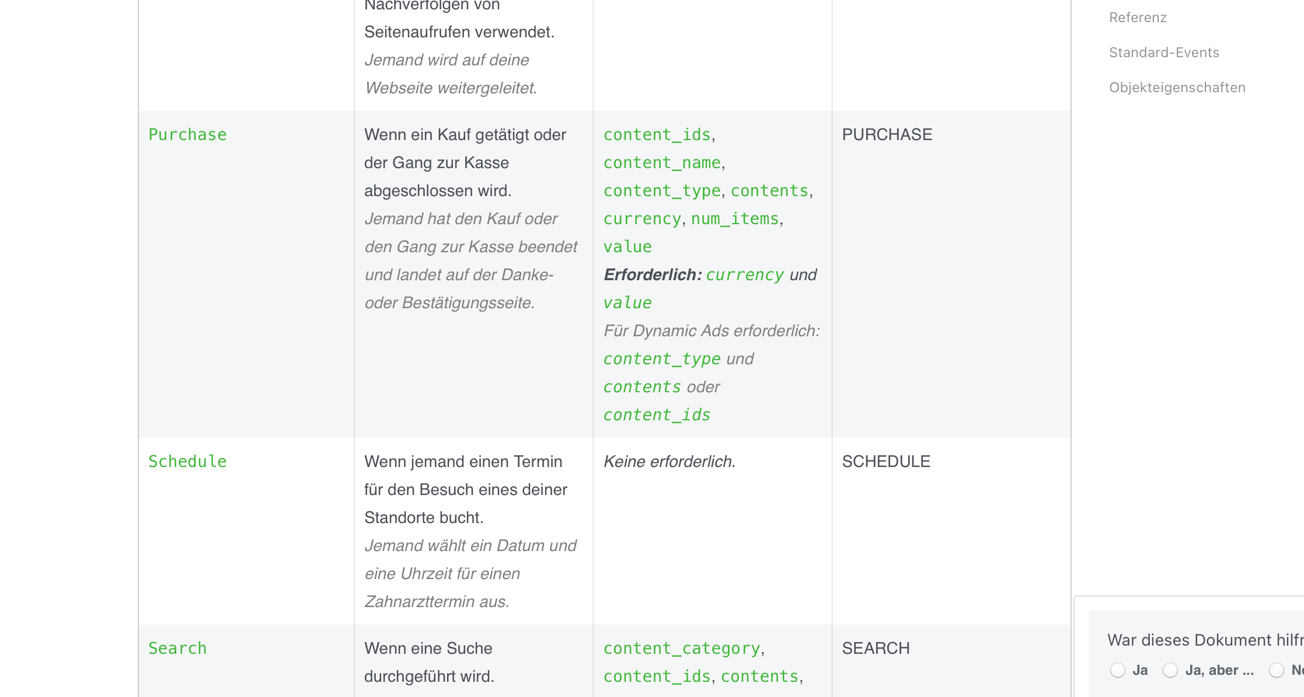Screen dimensions: 1304x697
Task: Click content_name property in Purchase row
Action: point(662,163)
